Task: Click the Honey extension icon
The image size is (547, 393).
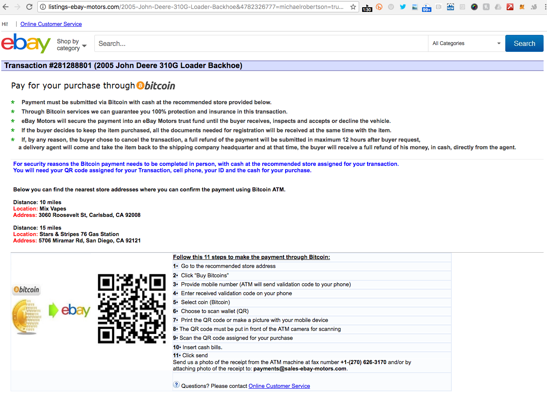Action: 486,7
